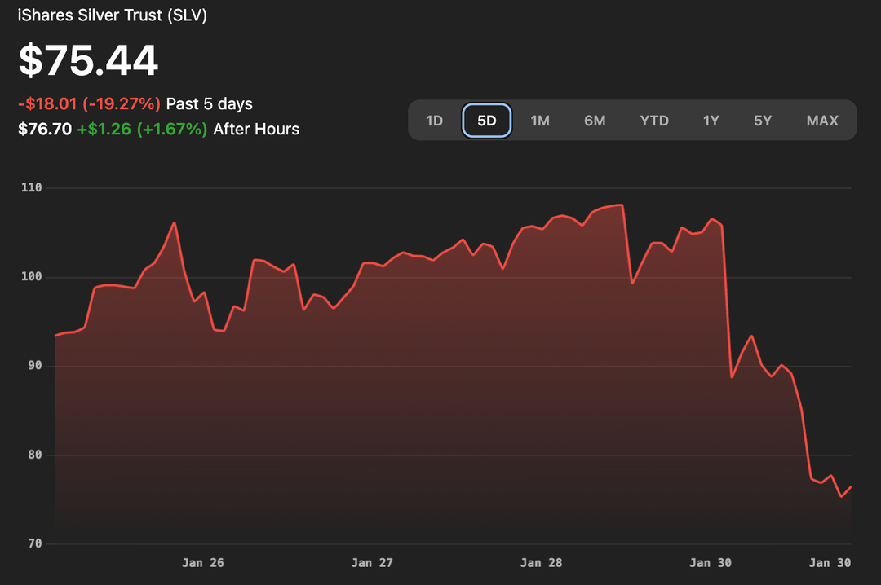Switch to the 5D range tab
The image size is (881, 585).
tap(487, 121)
